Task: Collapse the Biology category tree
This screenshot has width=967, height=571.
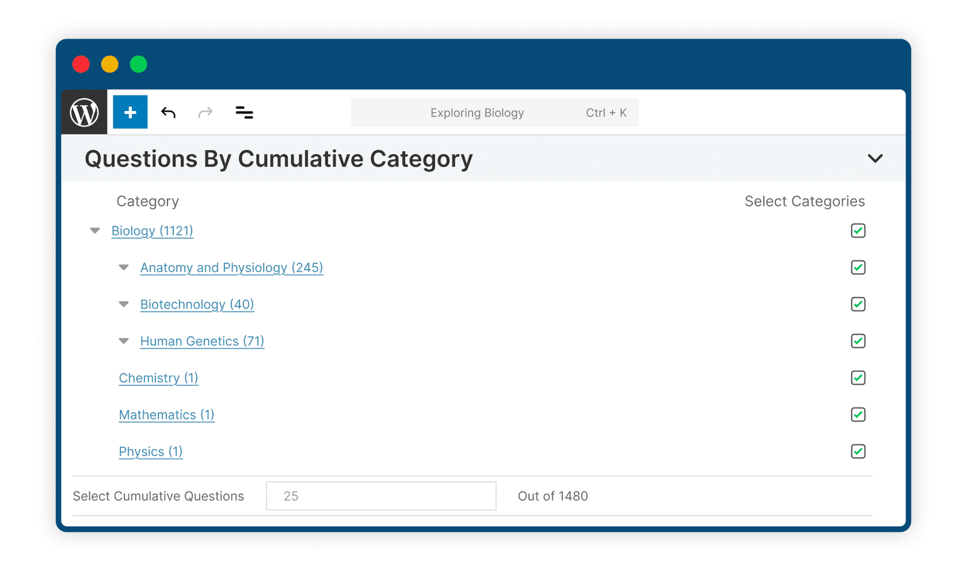Action: pyautogui.click(x=95, y=231)
